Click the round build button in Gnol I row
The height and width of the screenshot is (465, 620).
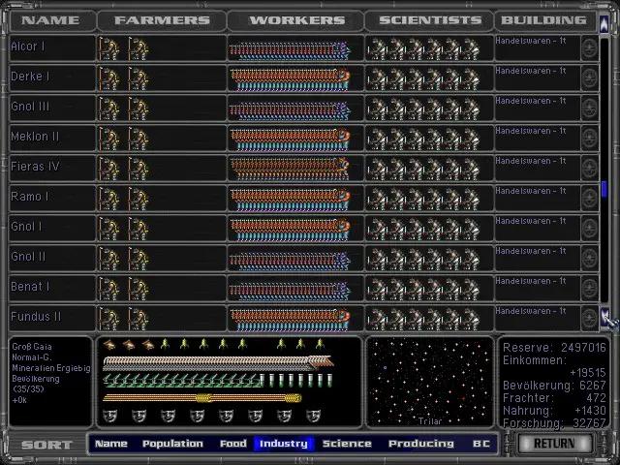click(589, 229)
